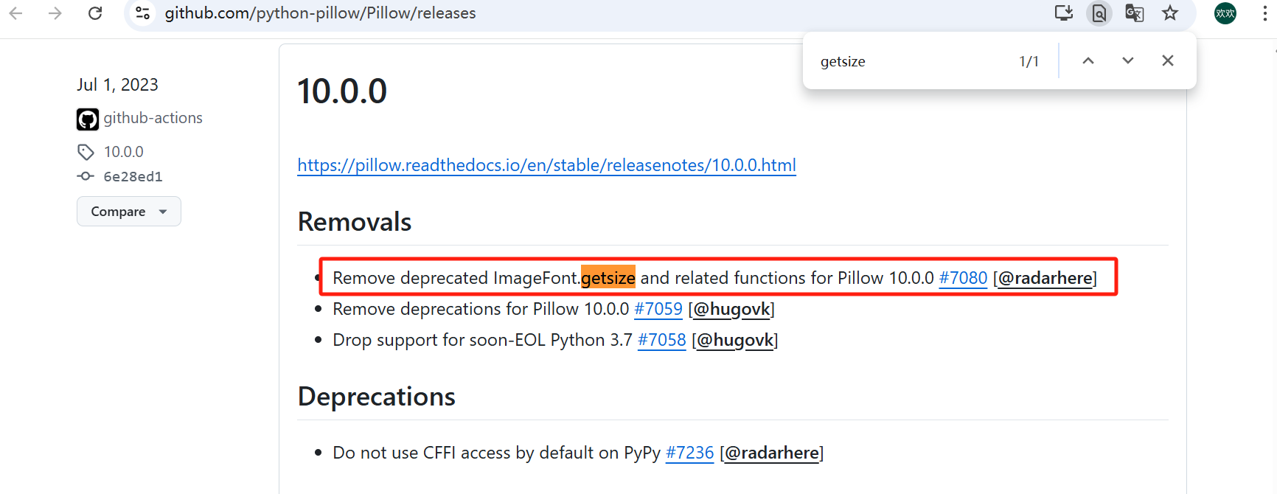Expand the Compare dropdown

point(129,212)
